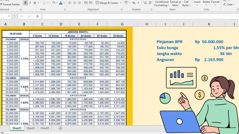Apply cell borders icon
The image size is (239, 134).
click(44, 3)
